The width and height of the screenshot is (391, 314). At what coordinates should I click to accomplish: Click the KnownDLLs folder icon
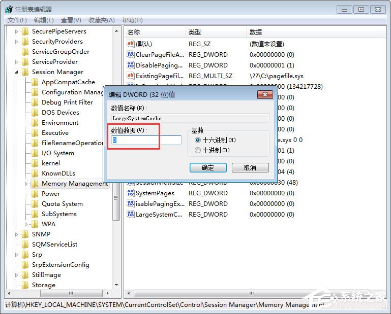click(35, 173)
